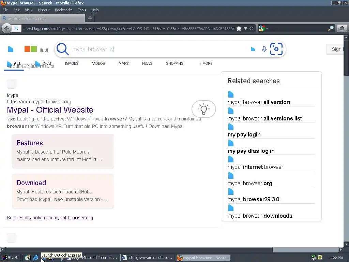Viewport: 349px width, 262px height.
Task: Bookmark this page with the star icon
Action: point(239,29)
